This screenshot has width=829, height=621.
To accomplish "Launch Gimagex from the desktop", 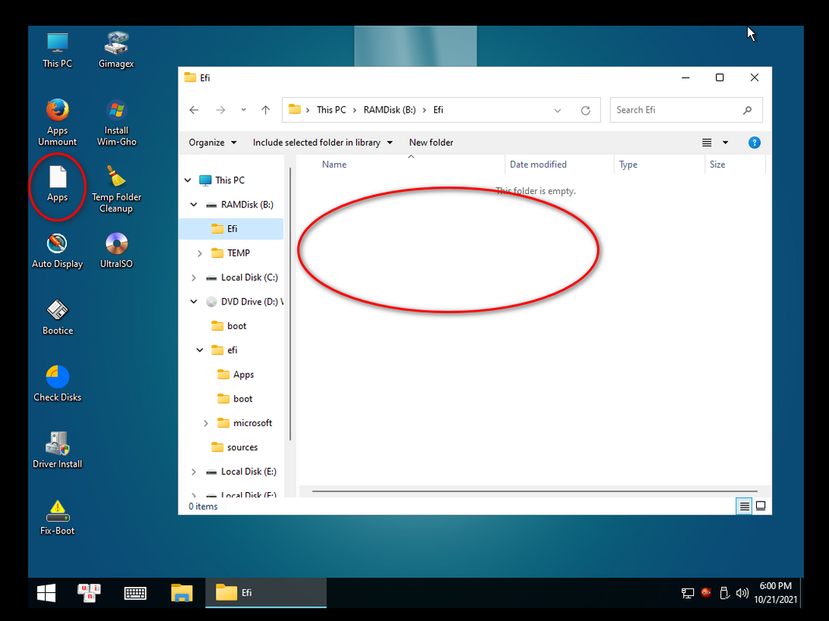I will pyautogui.click(x=116, y=50).
